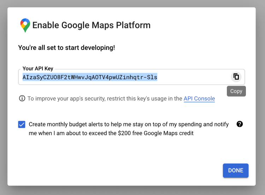The image size is (265, 195).
Task: Click the help question mark icon
Action: pyautogui.click(x=240, y=124)
